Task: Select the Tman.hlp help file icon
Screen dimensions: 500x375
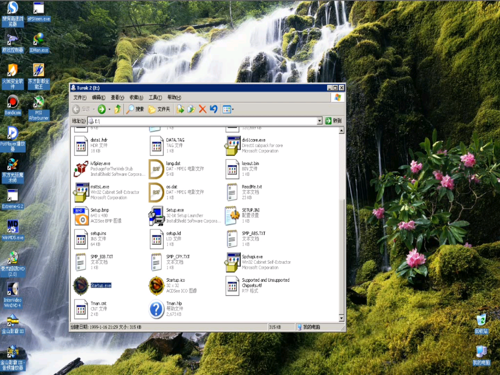Action: click(156, 309)
